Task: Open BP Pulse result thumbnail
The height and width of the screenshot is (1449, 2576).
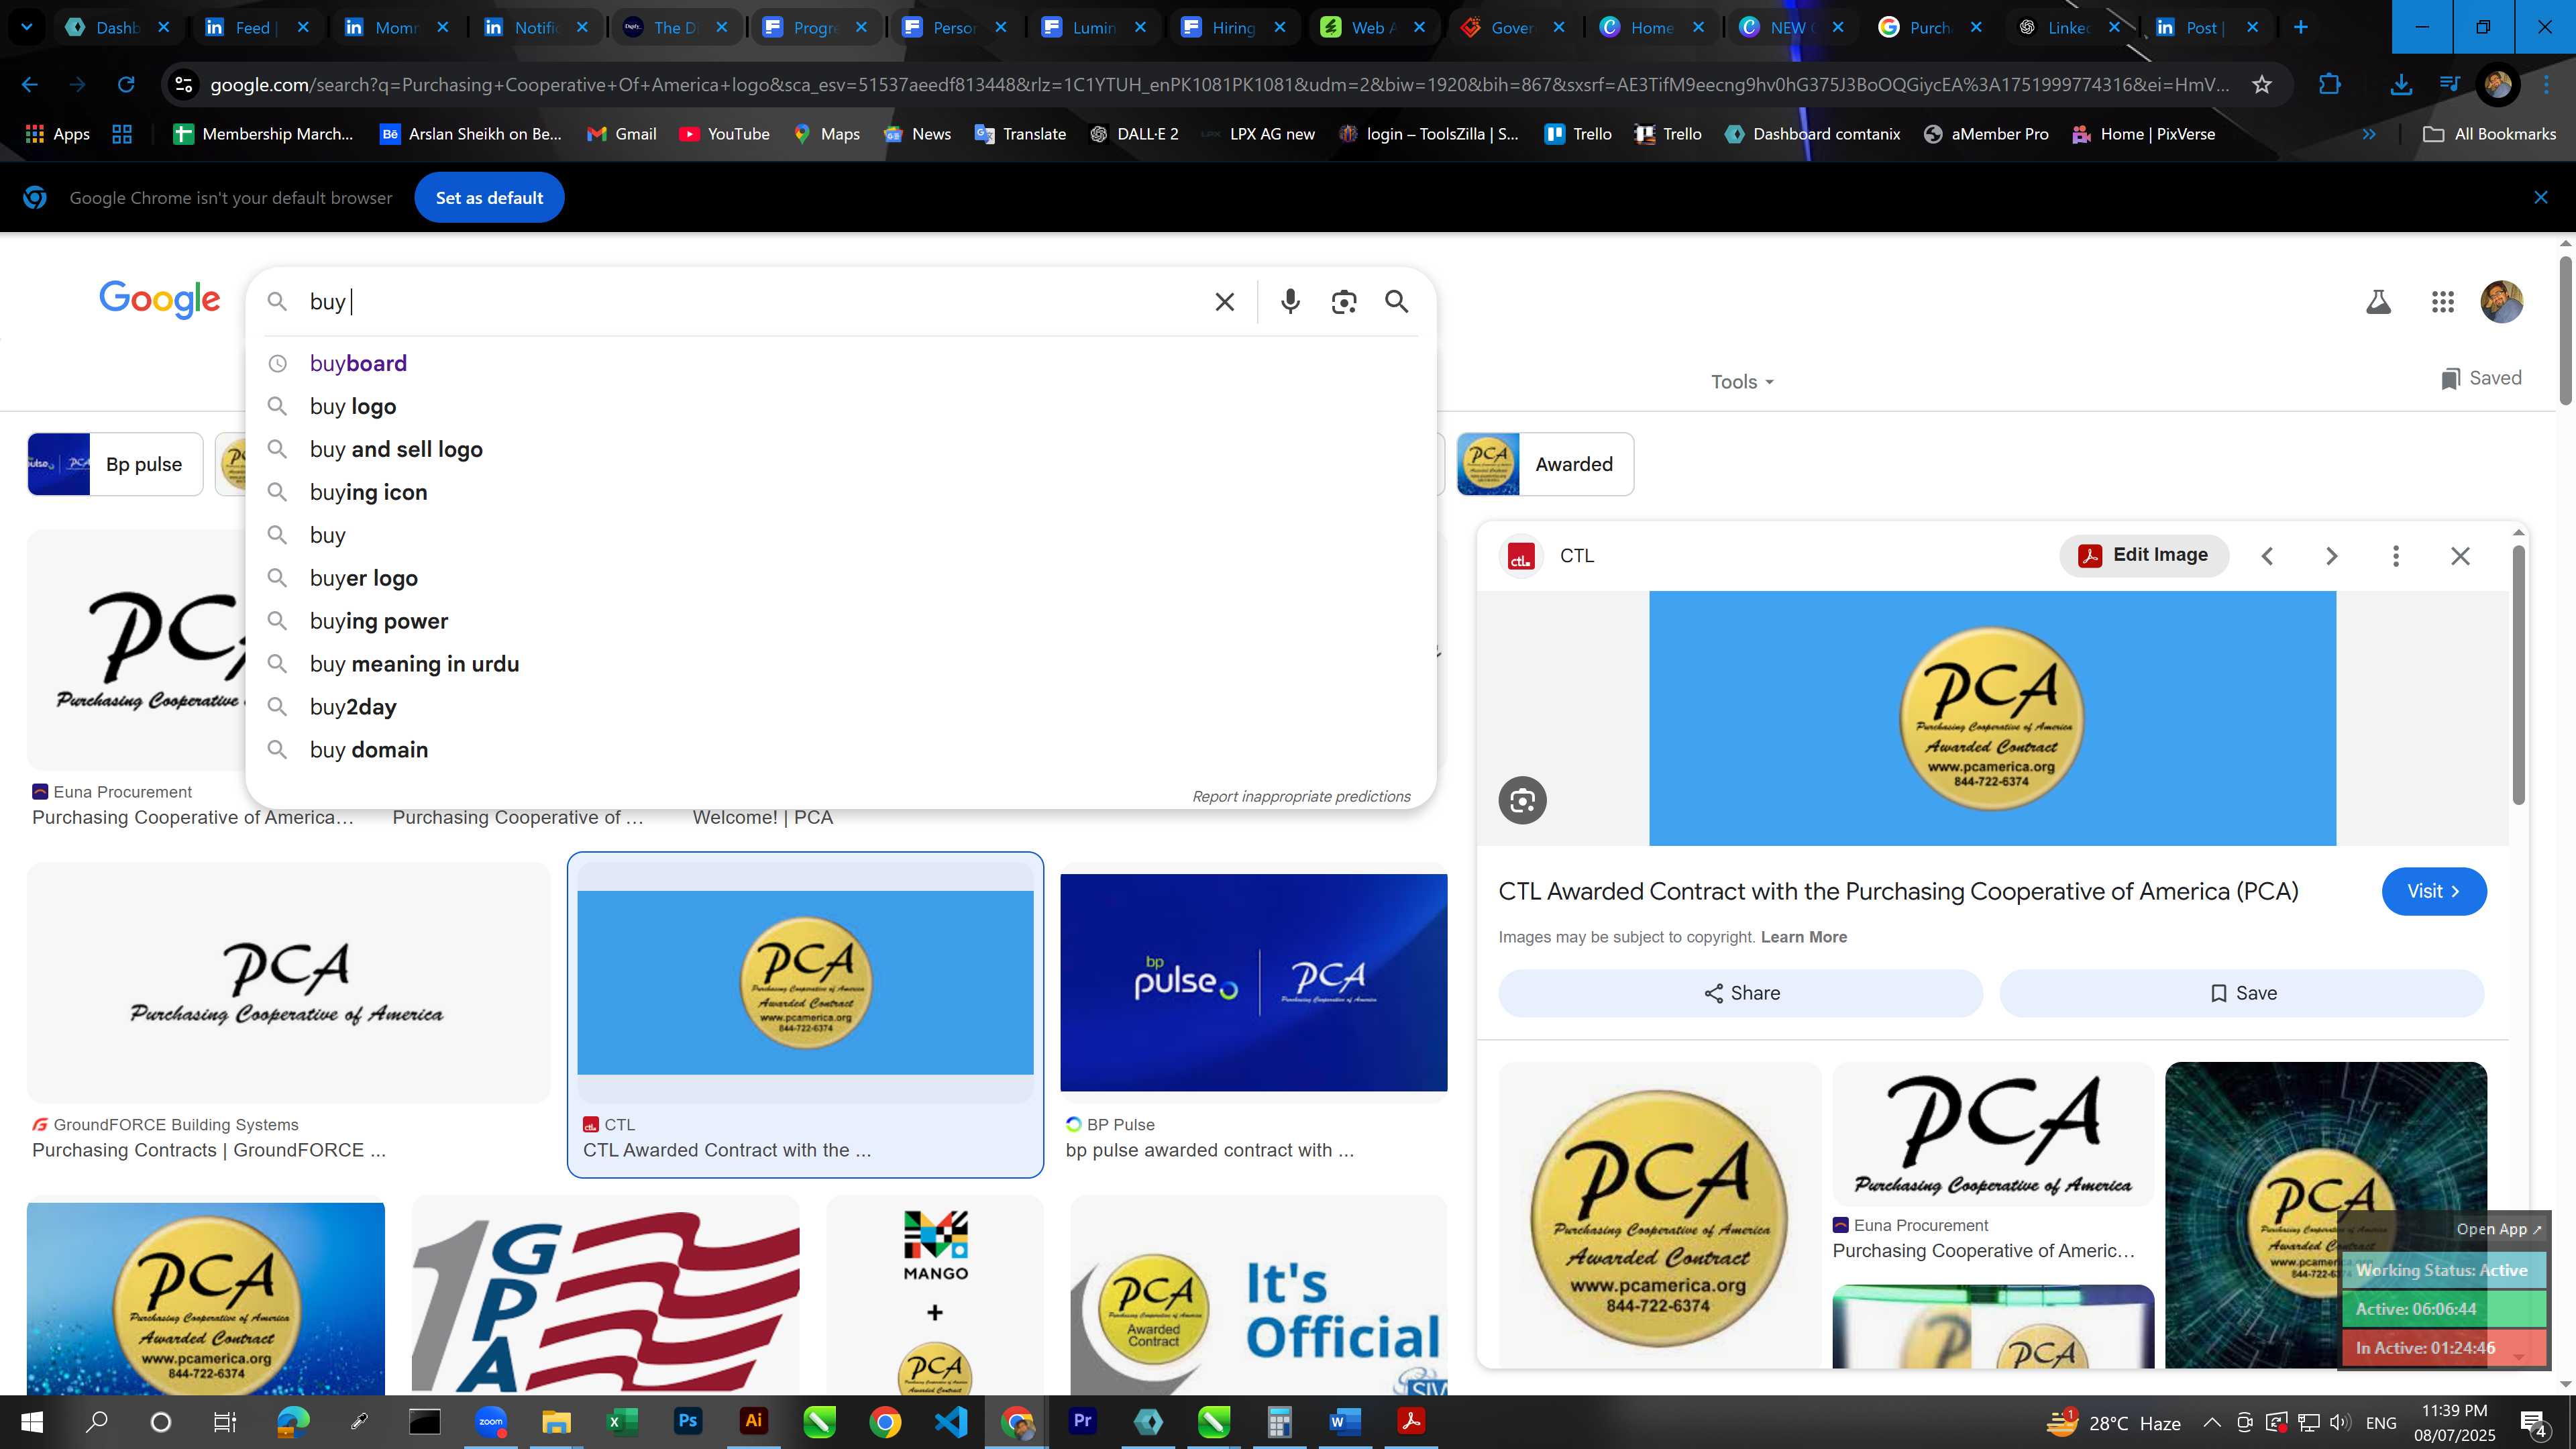Action: click(1253, 982)
